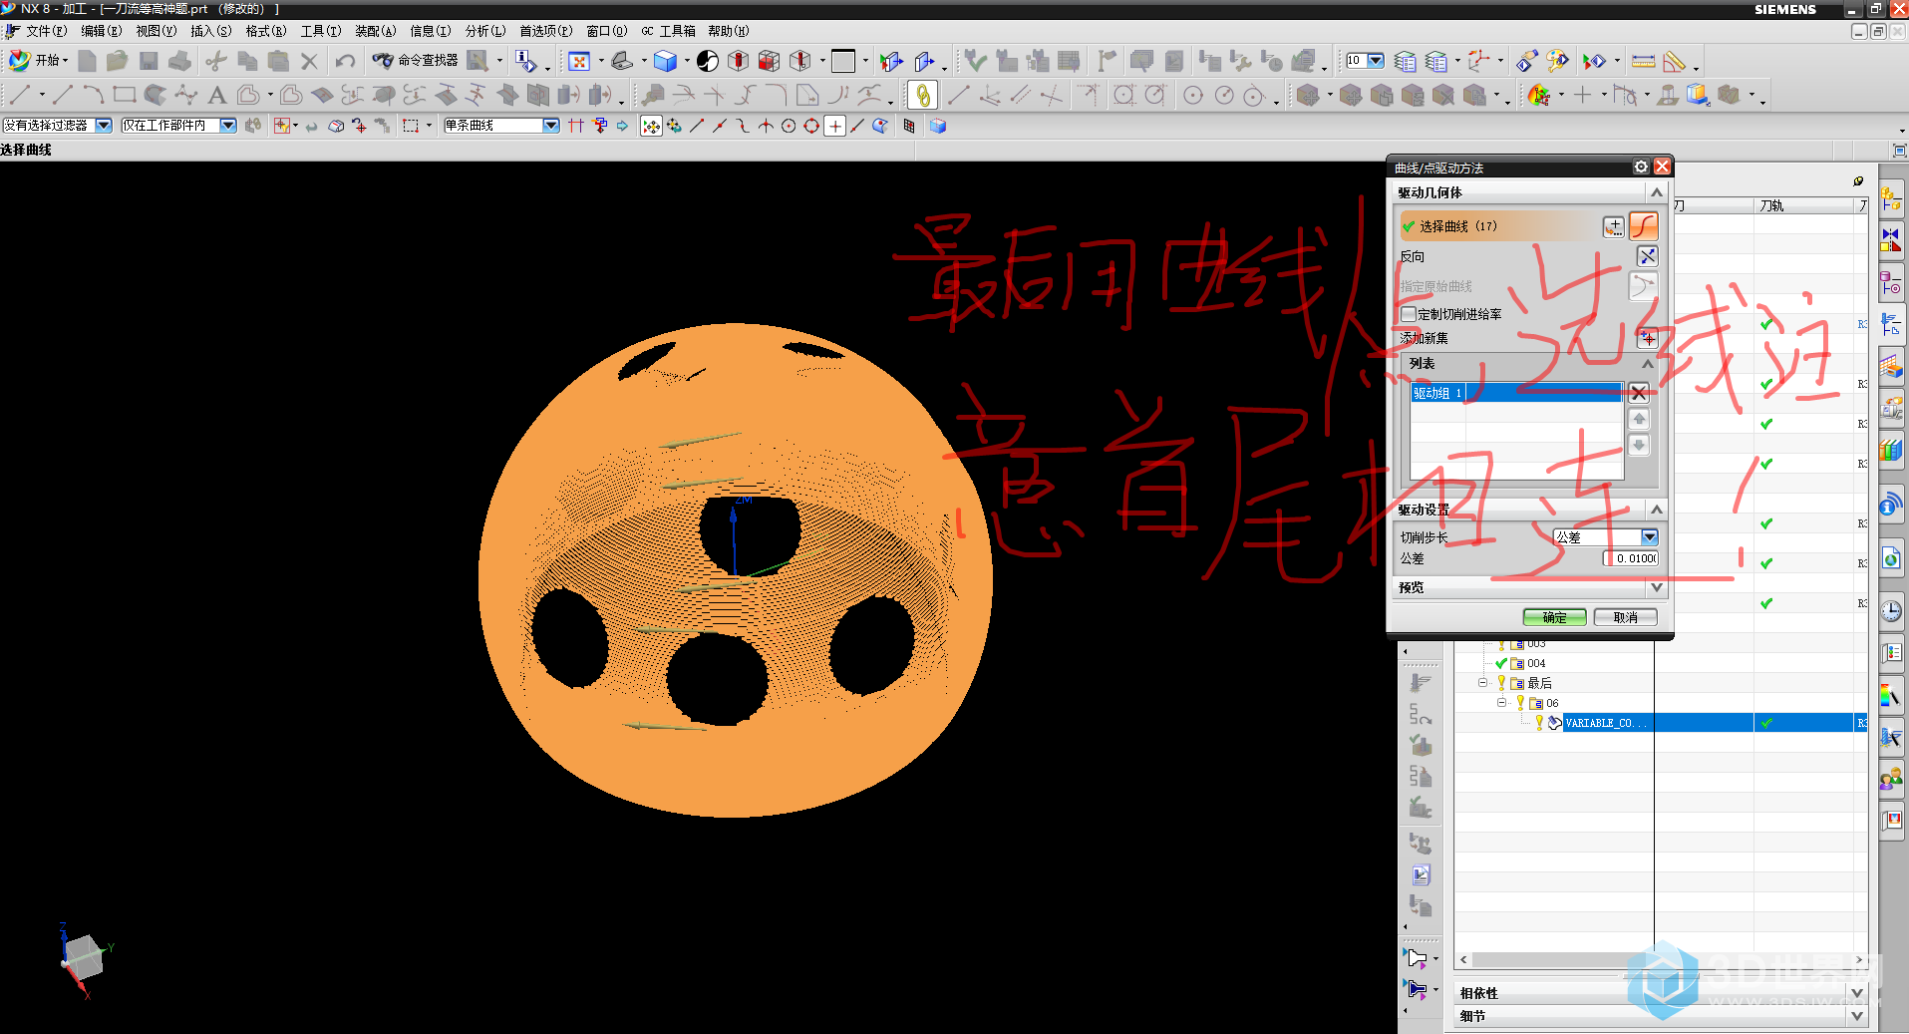The width and height of the screenshot is (1909, 1034).
Task: Click the Add New Set (添加新集) icon
Action: click(x=1647, y=338)
